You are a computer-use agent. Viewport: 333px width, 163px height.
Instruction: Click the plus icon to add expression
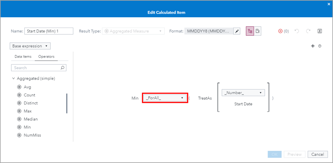[313, 46]
